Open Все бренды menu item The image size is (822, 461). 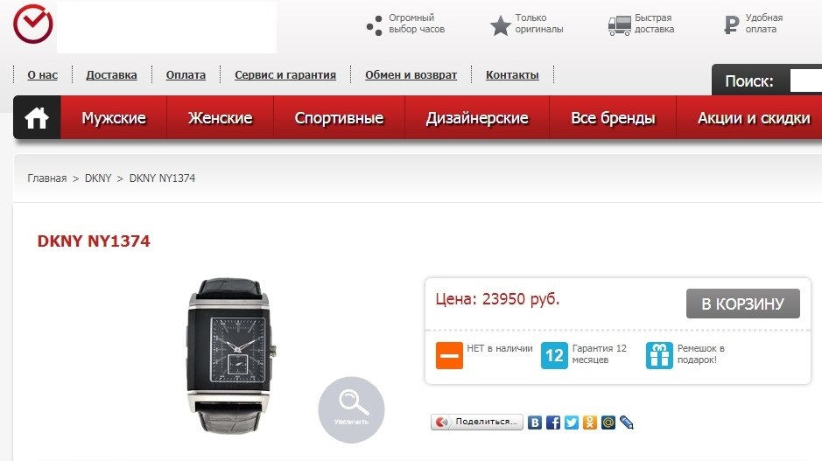point(613,118)
